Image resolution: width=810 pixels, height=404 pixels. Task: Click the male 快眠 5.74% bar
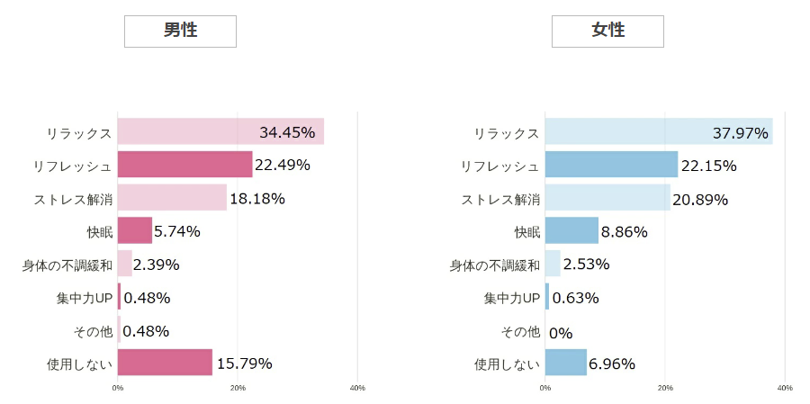point(135,231)
